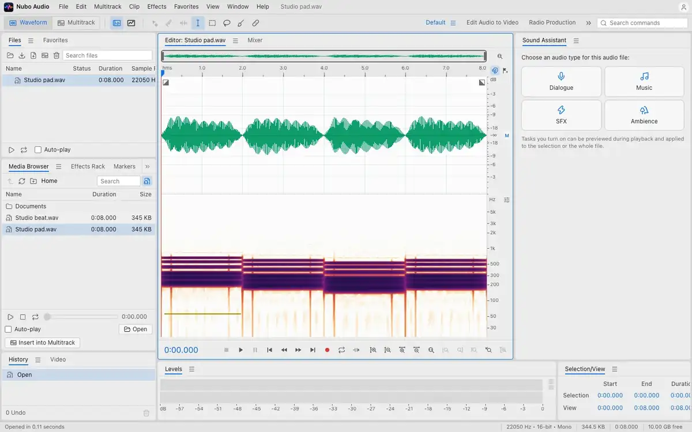Click Insert into Multitrack button
Image resolution: width=692 pixels, height=432 pixels.
[43, 343]
